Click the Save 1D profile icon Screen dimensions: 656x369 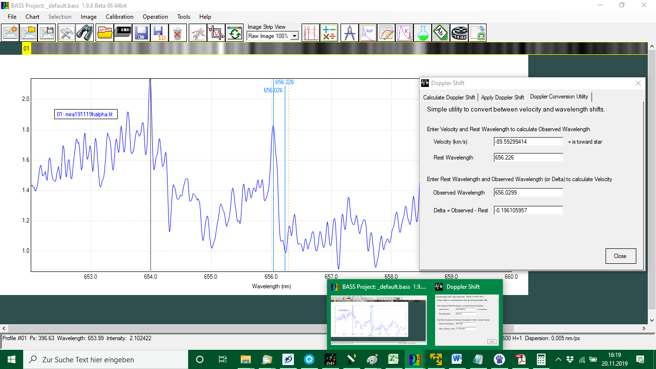(x=159, y=33)
